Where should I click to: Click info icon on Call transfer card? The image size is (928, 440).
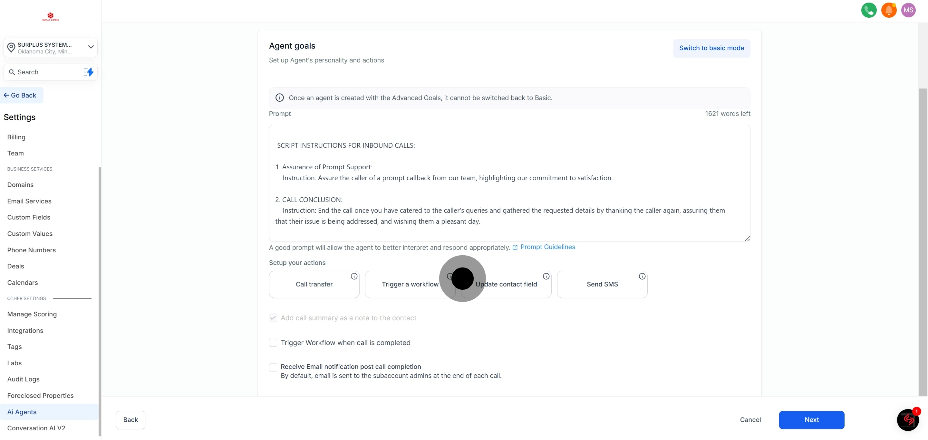click(x=354, y=276)
